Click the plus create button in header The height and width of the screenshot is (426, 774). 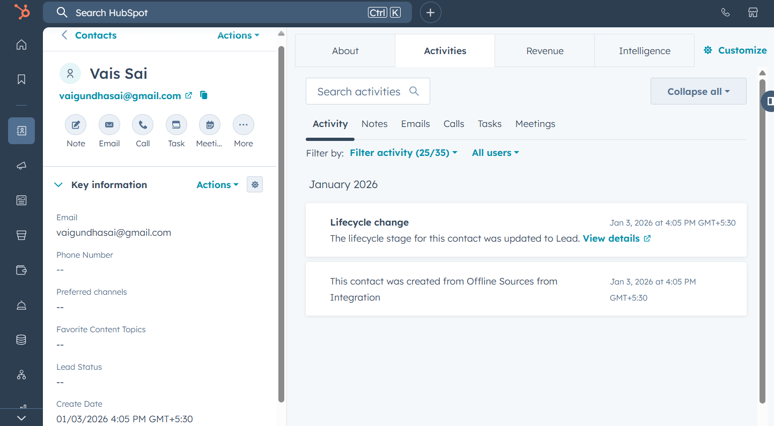pos(430,12)
